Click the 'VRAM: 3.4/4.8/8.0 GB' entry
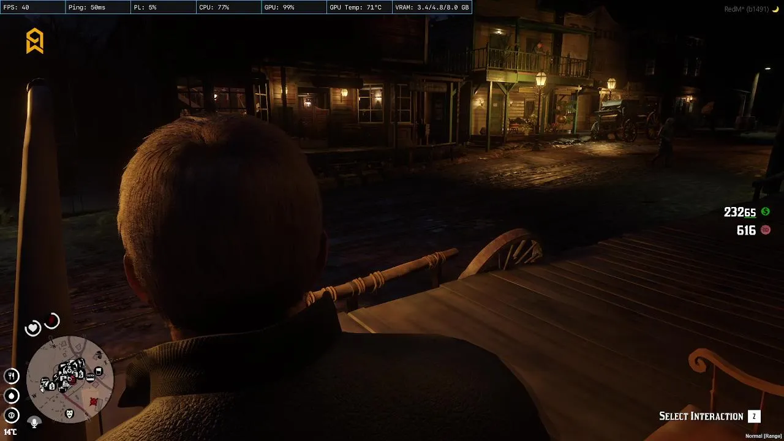Viewport: 784px width, 441px height. coord(432,7)
